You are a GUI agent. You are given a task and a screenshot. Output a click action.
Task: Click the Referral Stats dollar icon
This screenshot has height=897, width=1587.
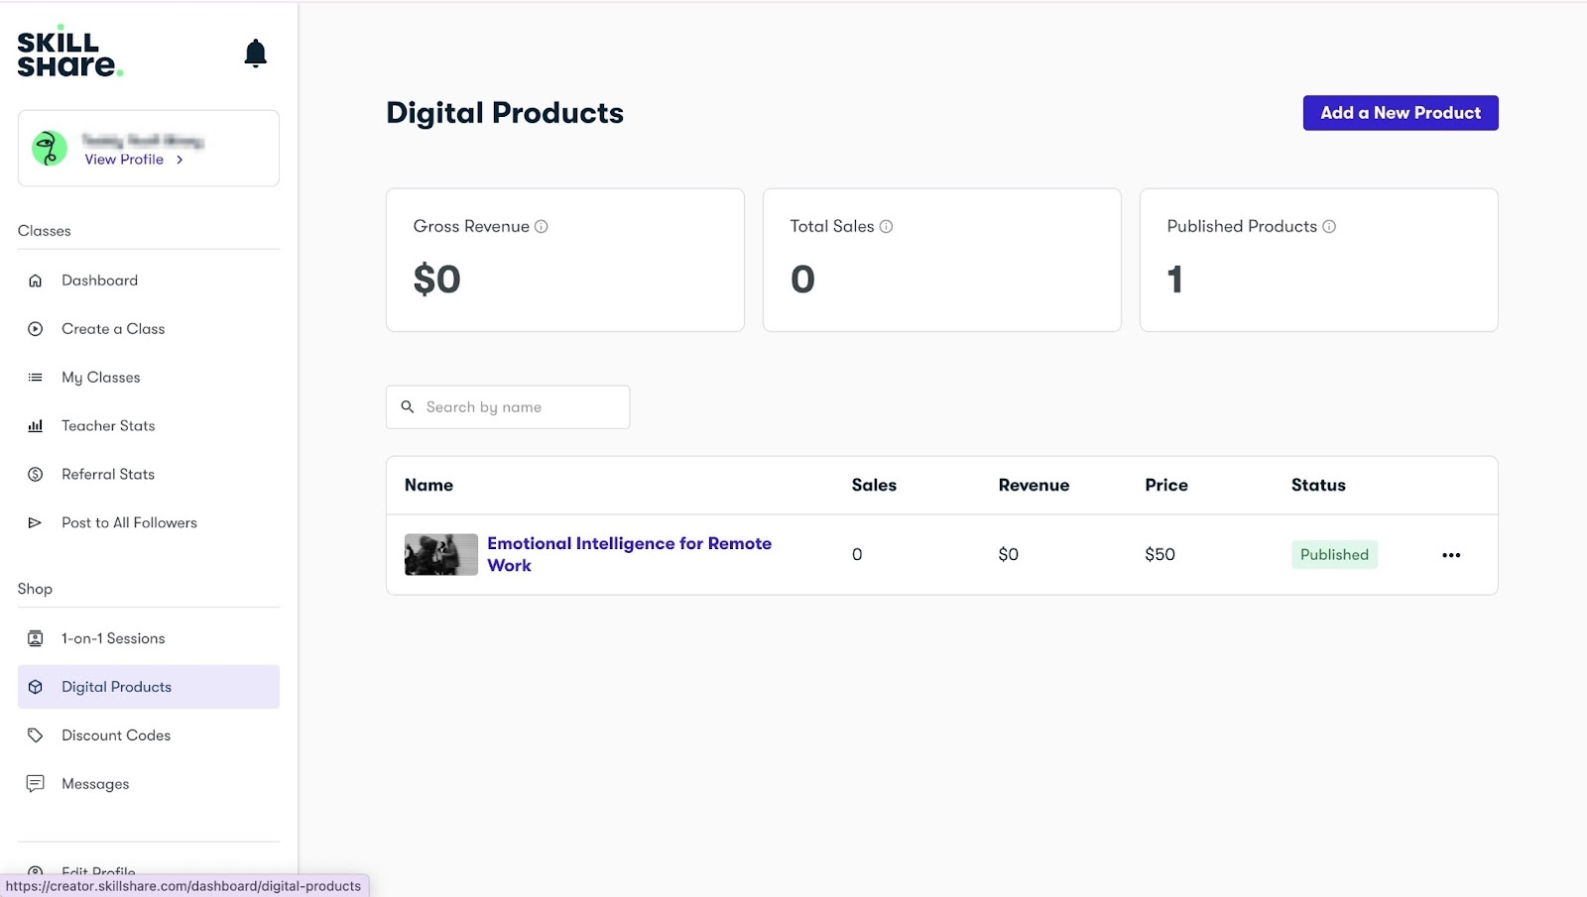click(x=36, y=475)
